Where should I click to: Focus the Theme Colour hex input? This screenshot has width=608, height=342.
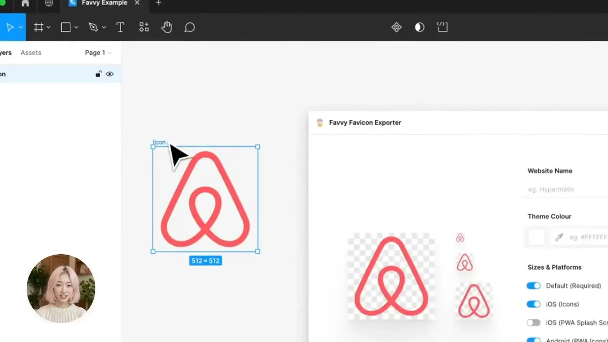[588, 237]
